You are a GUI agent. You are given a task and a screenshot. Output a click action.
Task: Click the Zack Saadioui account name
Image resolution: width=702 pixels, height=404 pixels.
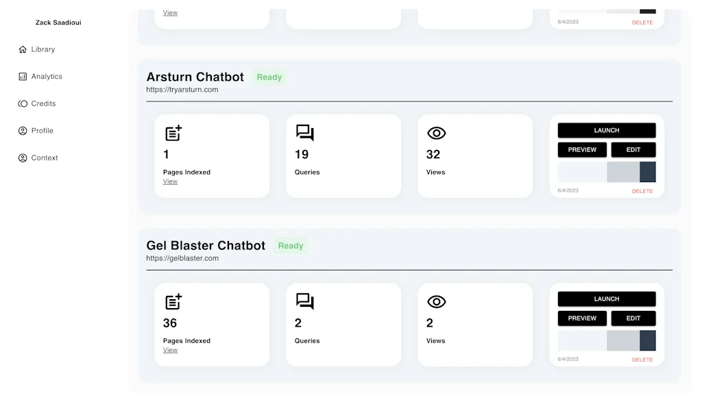click(58, 22)
